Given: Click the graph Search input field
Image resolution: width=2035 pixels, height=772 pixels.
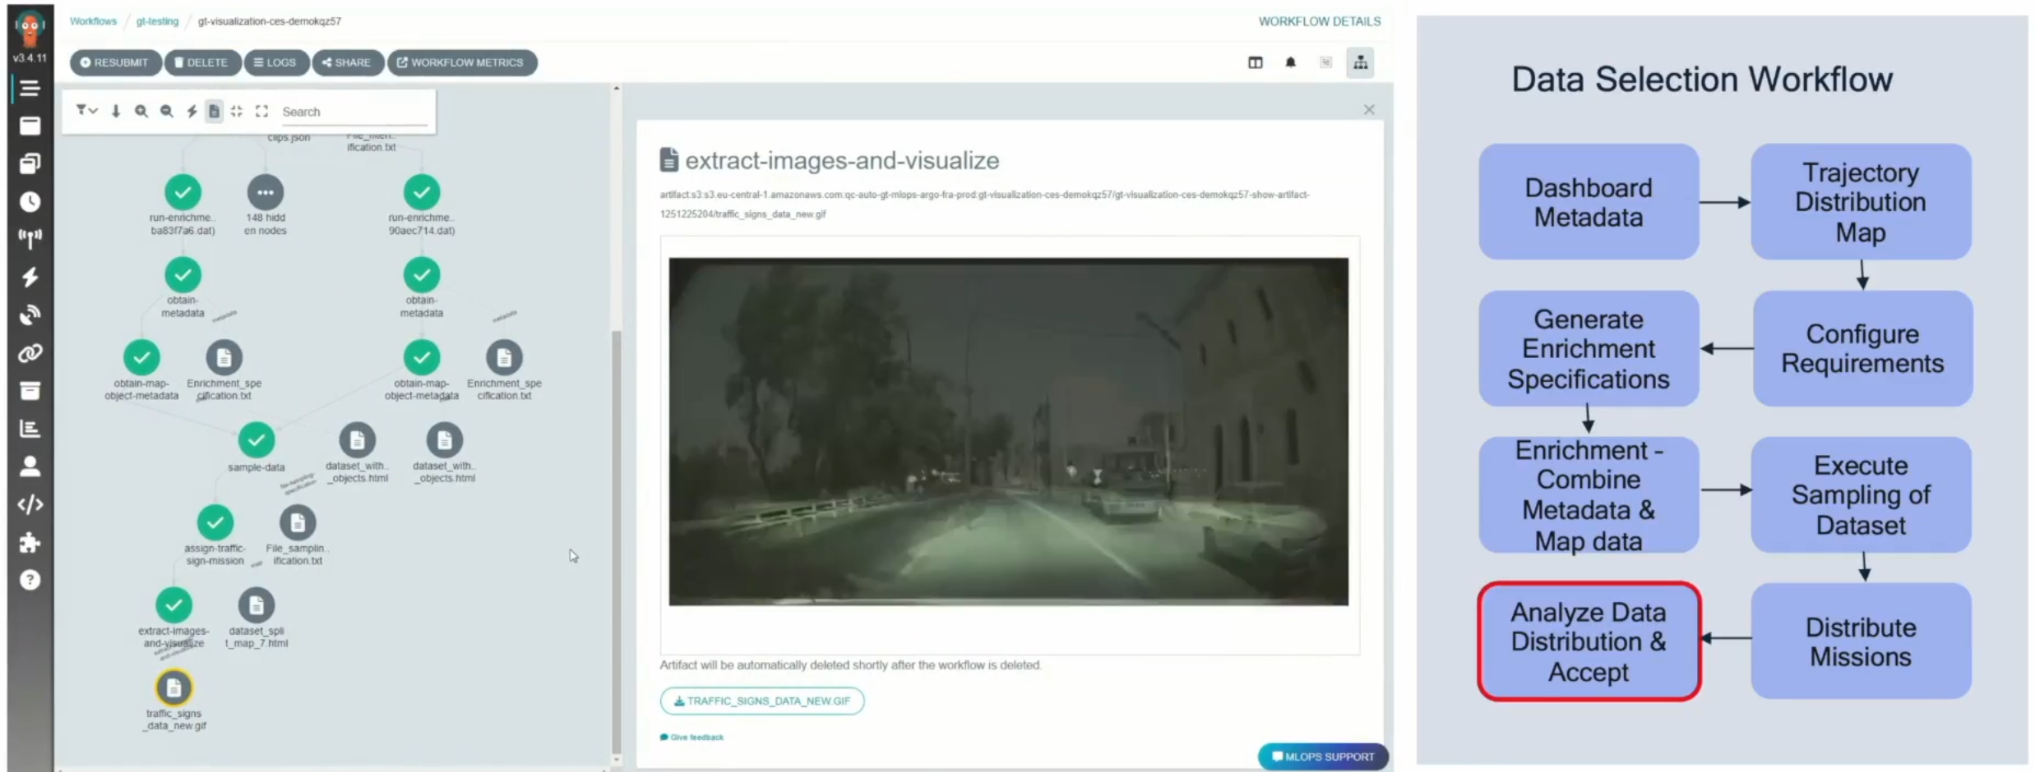Looking at the screenshot, I should [x=354, y=112].
